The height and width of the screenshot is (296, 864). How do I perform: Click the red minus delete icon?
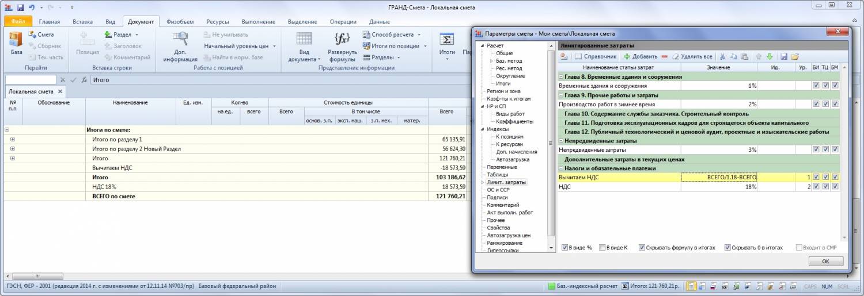(664, 57)
